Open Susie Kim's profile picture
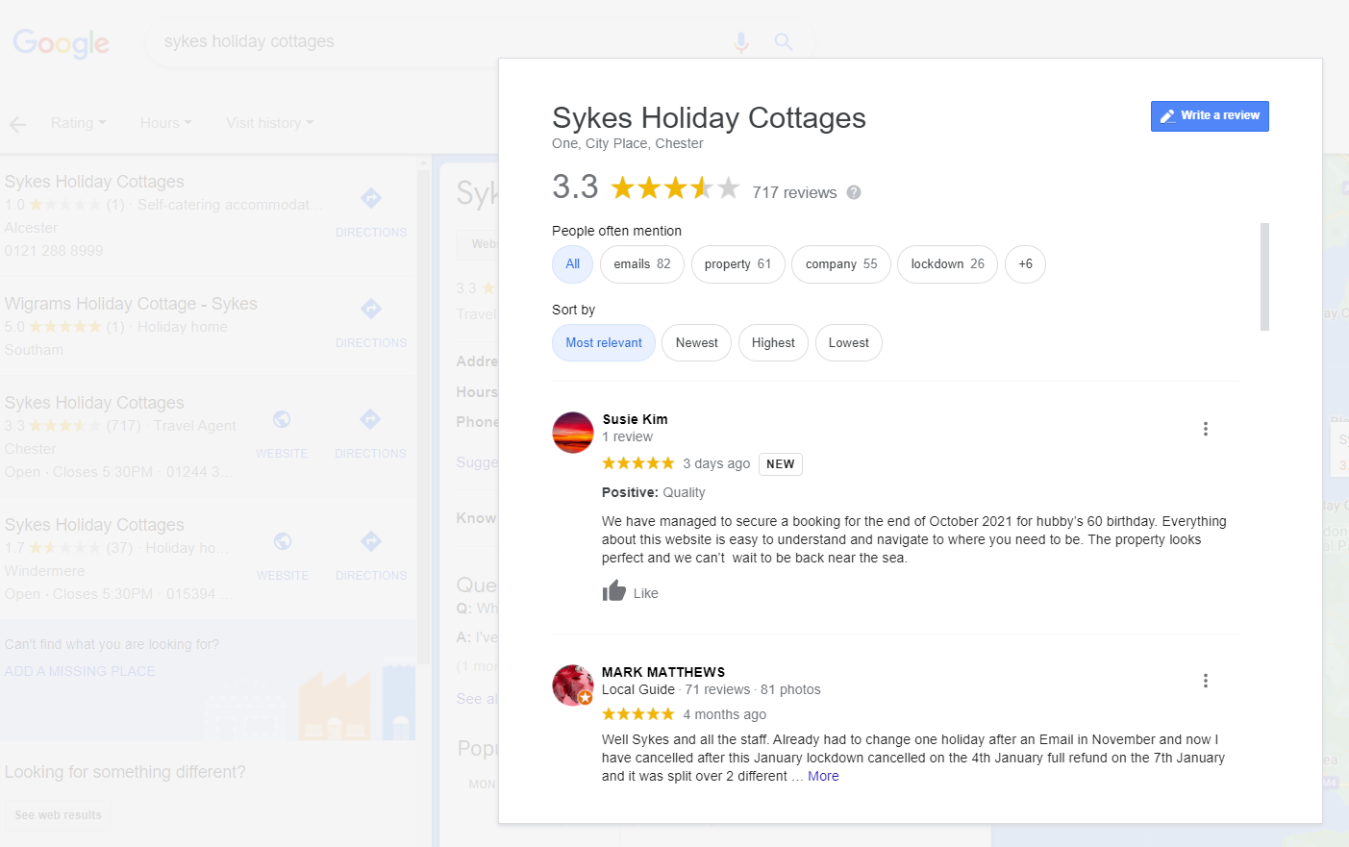Image resolution: width=1349 pixels, height=847 pixels. click(573, 433)
